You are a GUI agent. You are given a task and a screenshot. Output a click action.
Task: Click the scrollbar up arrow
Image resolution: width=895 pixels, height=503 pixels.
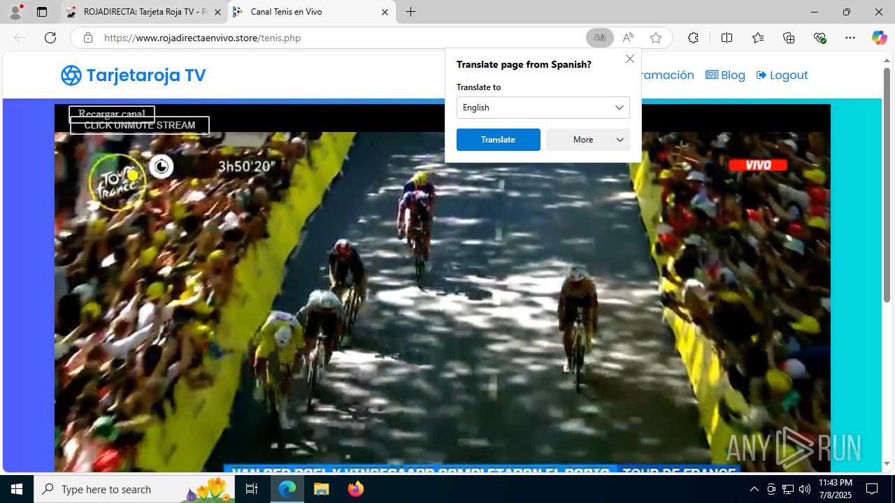(887, 61)
